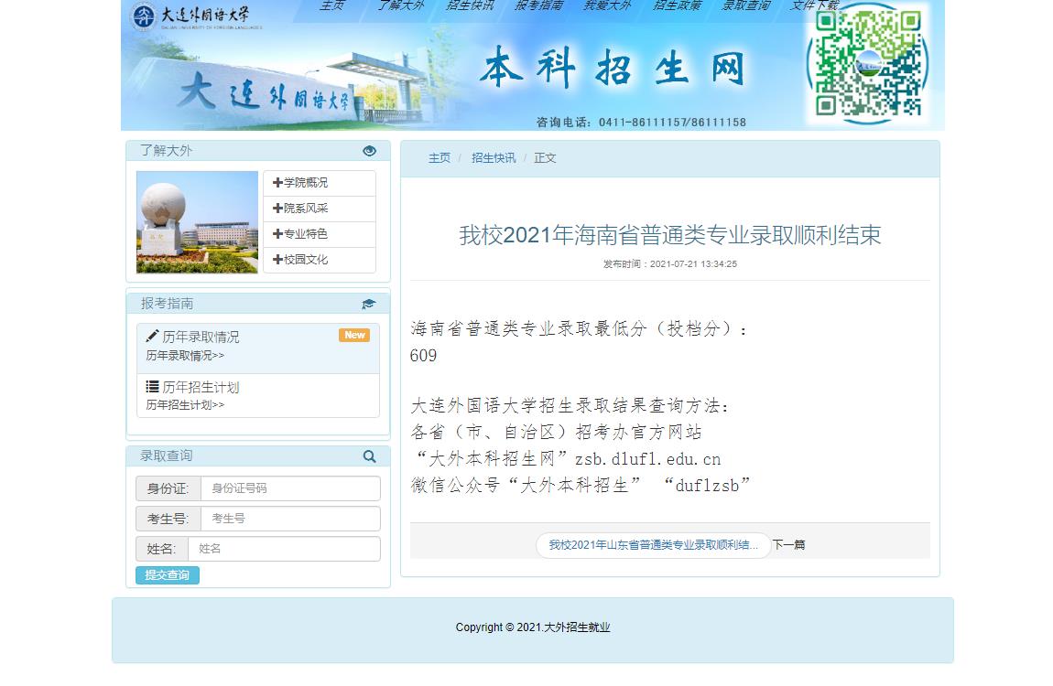Click the 正文 breadcrumb text

coord(545,158)
